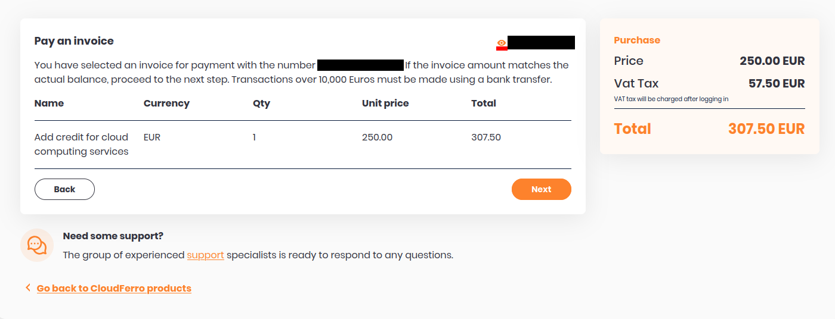
Task: Click the orange 307.50 EUR total amount
Action: [766, 129]
